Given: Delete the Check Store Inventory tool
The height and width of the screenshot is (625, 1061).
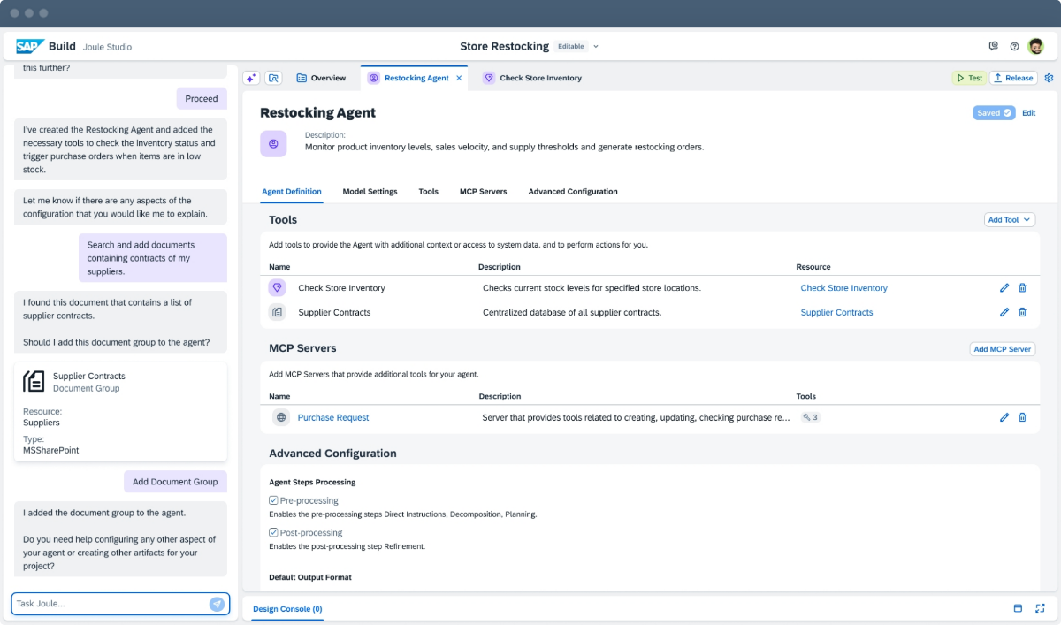Looking at the screenshot, I should pyautogui.click(x=1022, y=288).
